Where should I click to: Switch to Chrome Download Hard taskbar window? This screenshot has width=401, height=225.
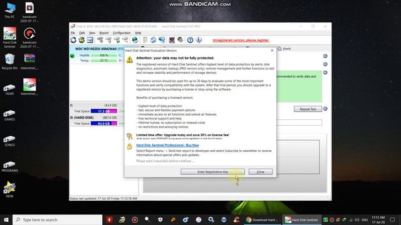pyautogui.click(x=262, y=219)
